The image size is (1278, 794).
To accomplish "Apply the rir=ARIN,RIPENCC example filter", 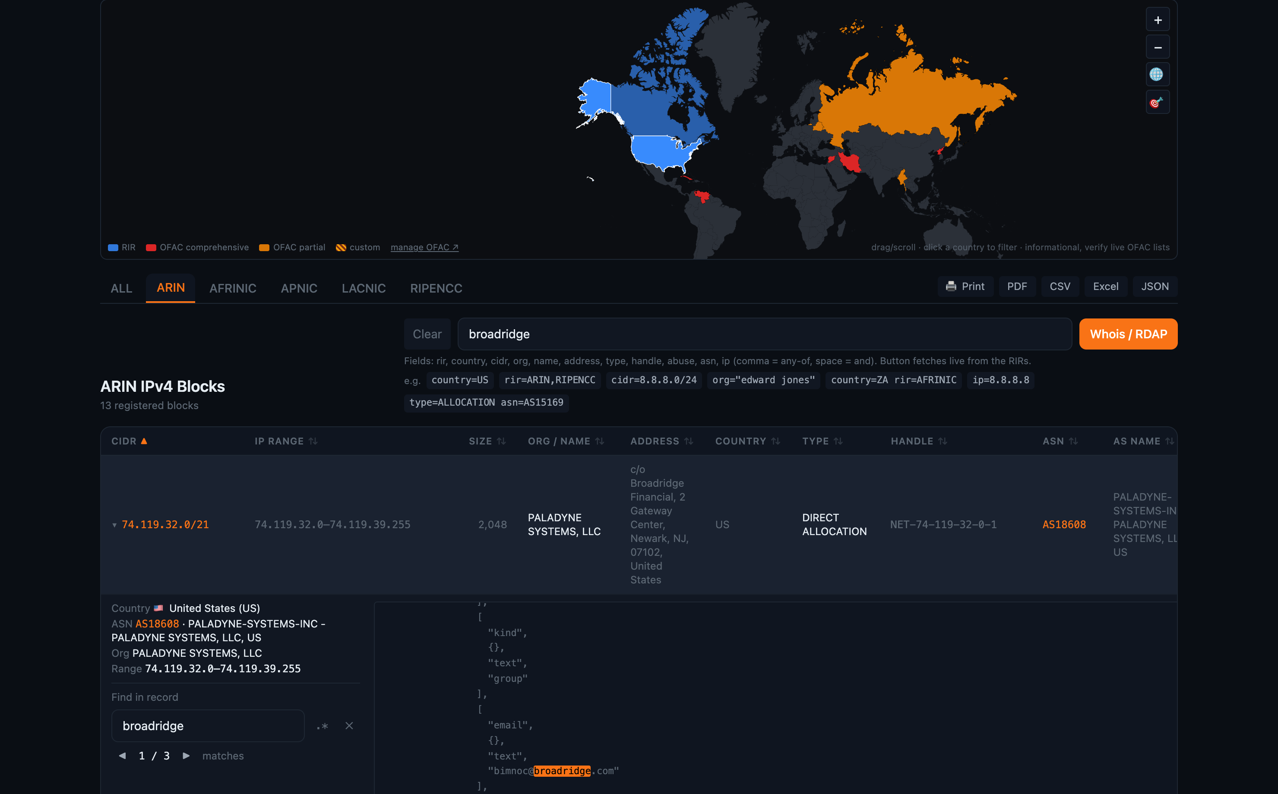I will 550,380.
